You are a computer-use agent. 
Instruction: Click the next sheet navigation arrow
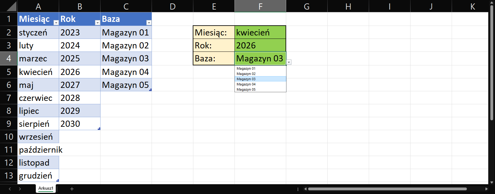[20, 189]
